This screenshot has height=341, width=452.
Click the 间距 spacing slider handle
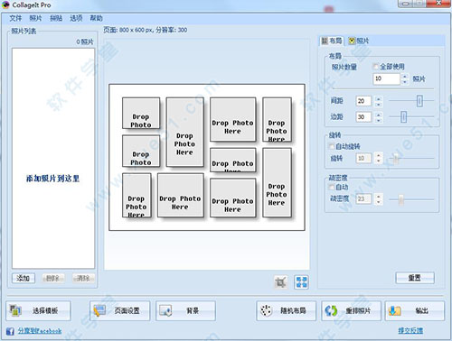(x=419, y=101)
